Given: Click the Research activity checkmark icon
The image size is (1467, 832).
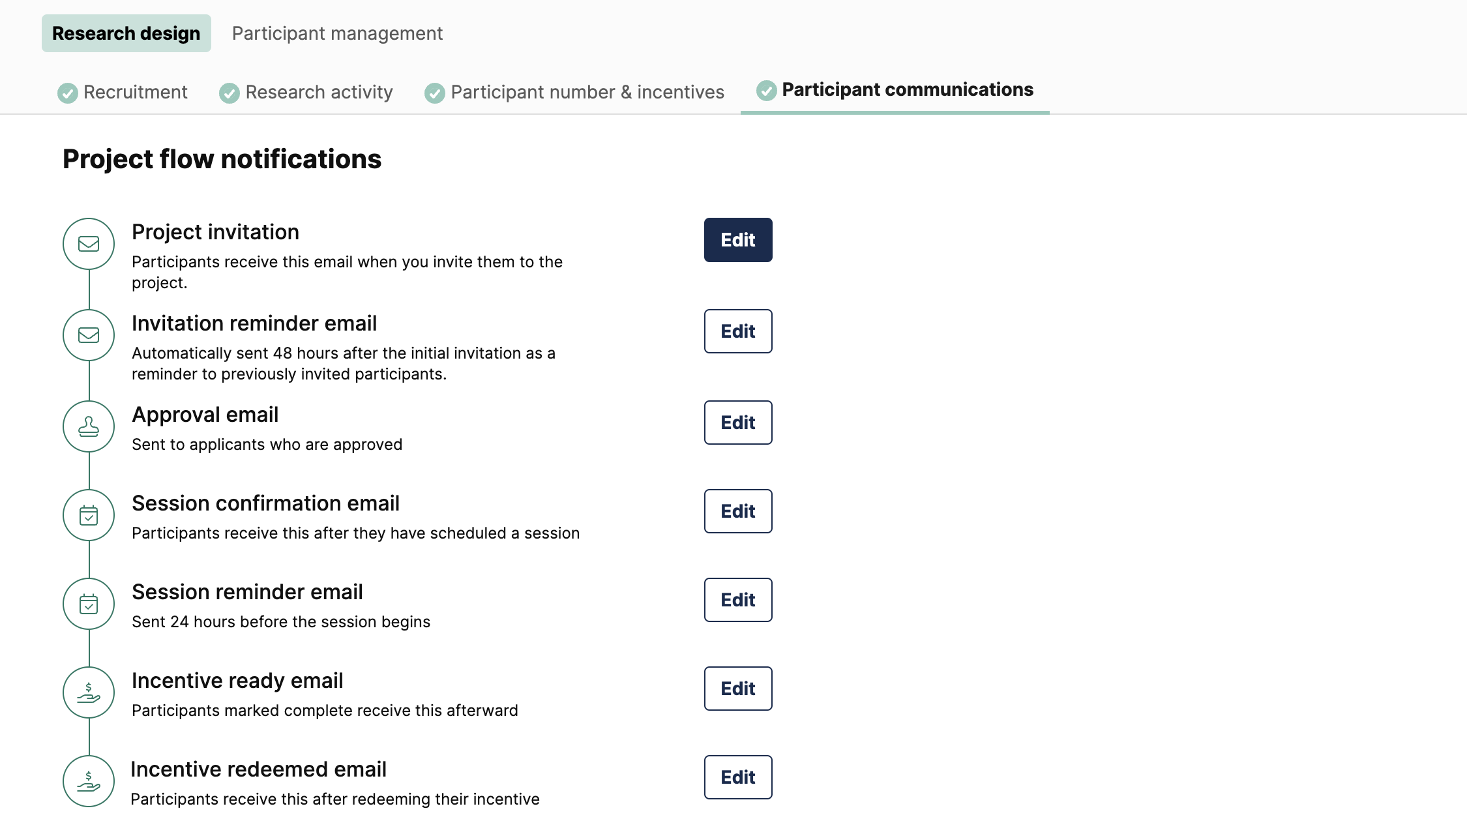Looking at the screenshot, I should click(229, 93).
